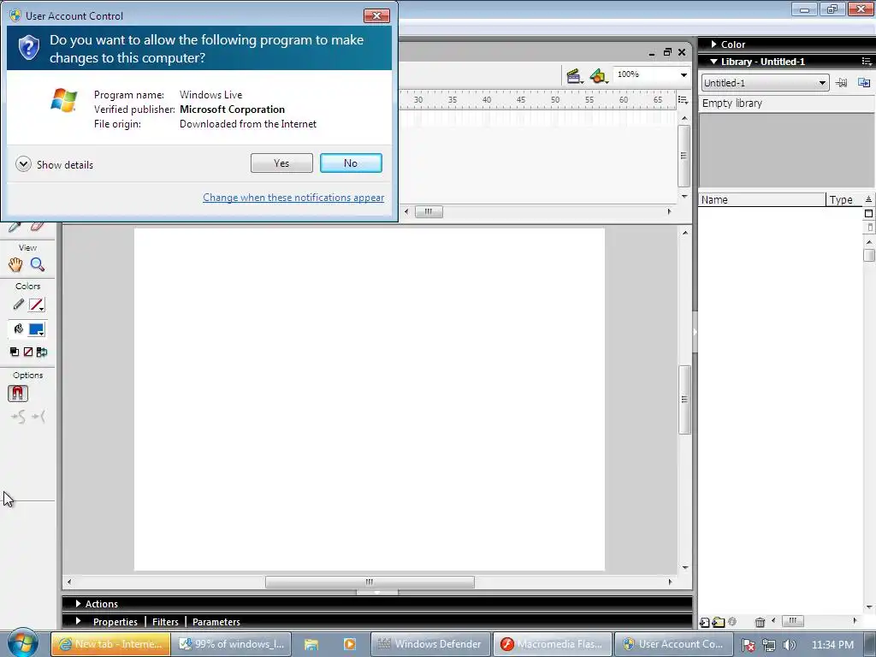876x657 pixels.
Task: Click Action Center flag tray icon
Action: (x=748, y=645)
